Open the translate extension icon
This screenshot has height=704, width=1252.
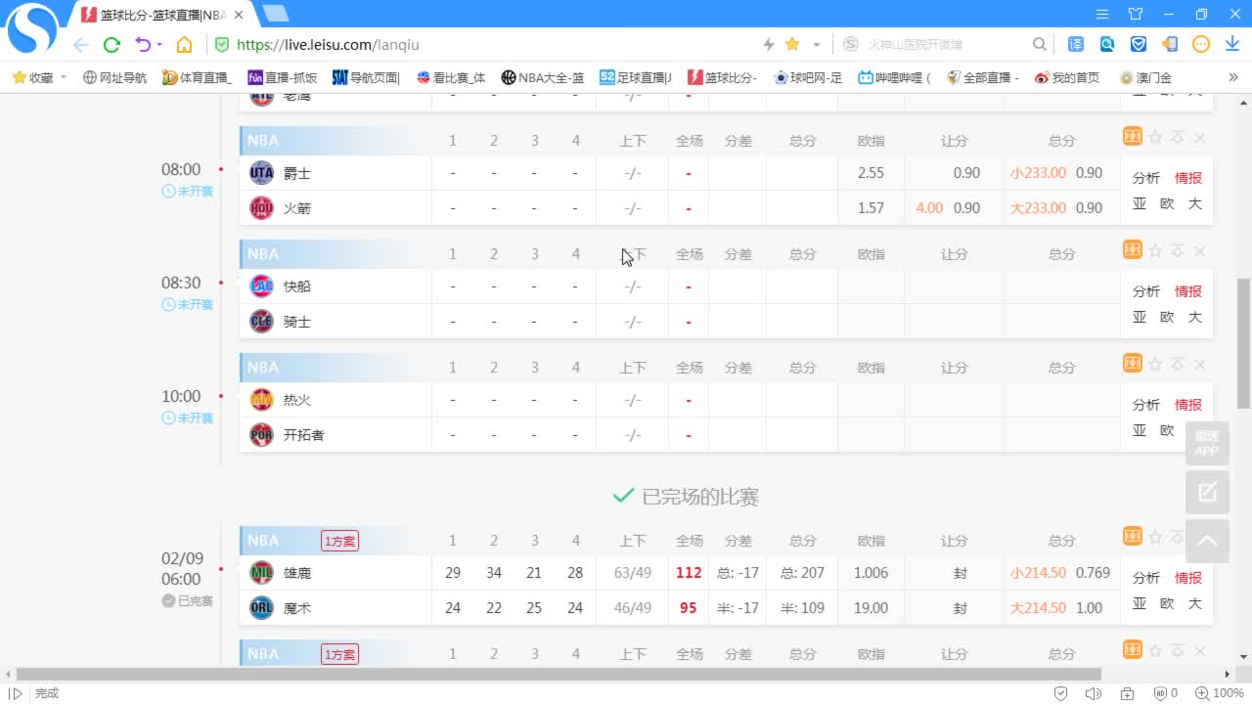click(x=1076, y=44)
